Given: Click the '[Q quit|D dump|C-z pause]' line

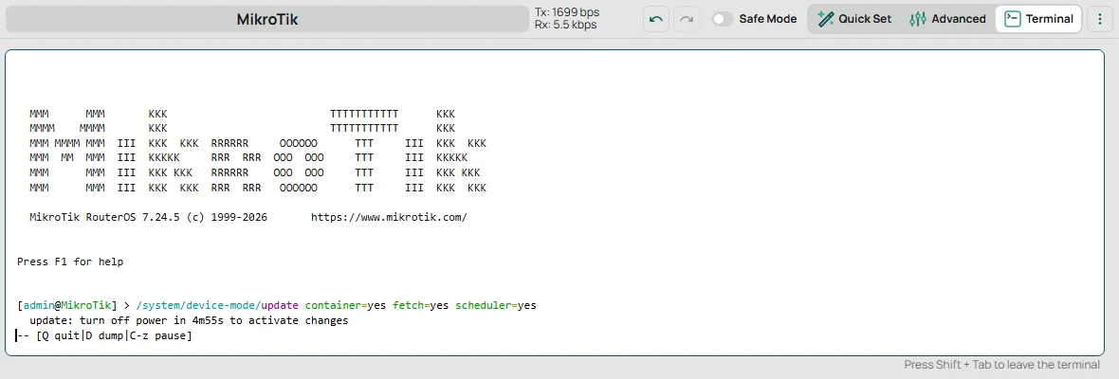Looking at the screenshot, I should click(x=104, y=335).
